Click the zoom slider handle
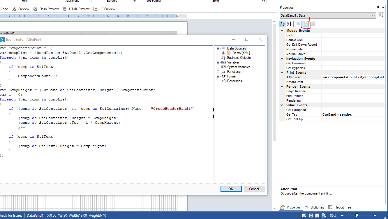The width and height of the screenshot is (388, 219). pyautogui.click(x=357, y=216)
